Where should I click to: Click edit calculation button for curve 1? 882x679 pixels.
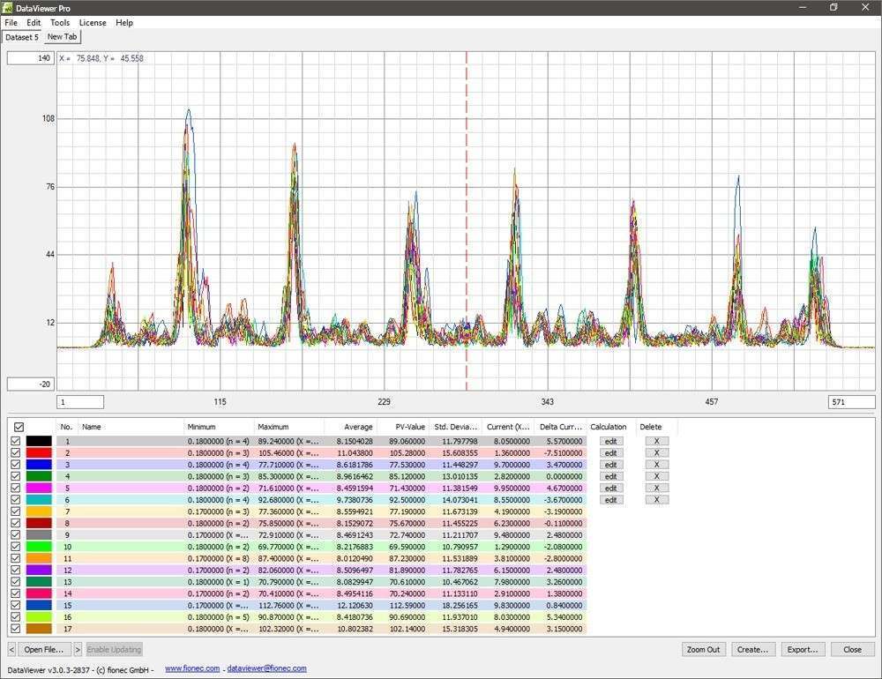click(x=611, y=441)
